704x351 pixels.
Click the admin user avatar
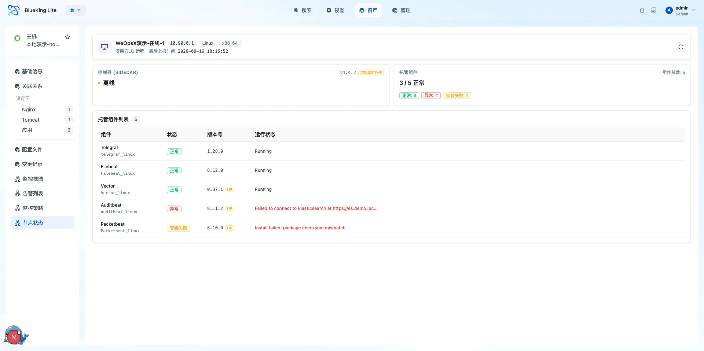coord(669,10)
